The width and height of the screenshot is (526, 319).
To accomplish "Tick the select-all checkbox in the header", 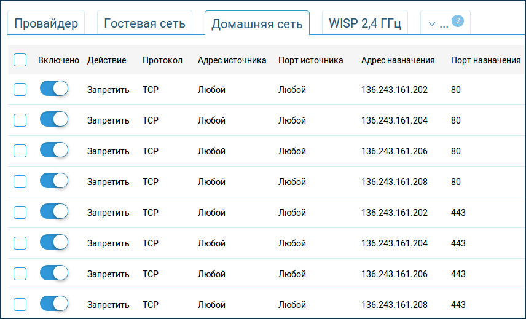I will (20, 60).
